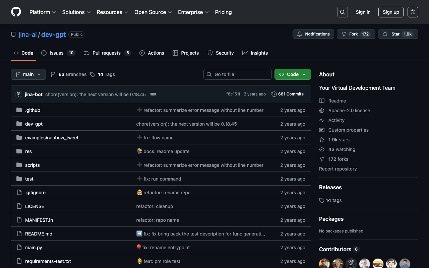The image size is (429, 268).
Task: Click the appearance settings sliders icon
Action: pos(413,12)
